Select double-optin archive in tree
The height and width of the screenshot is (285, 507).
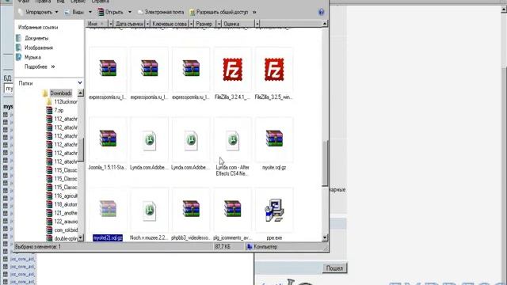point(66,238)
